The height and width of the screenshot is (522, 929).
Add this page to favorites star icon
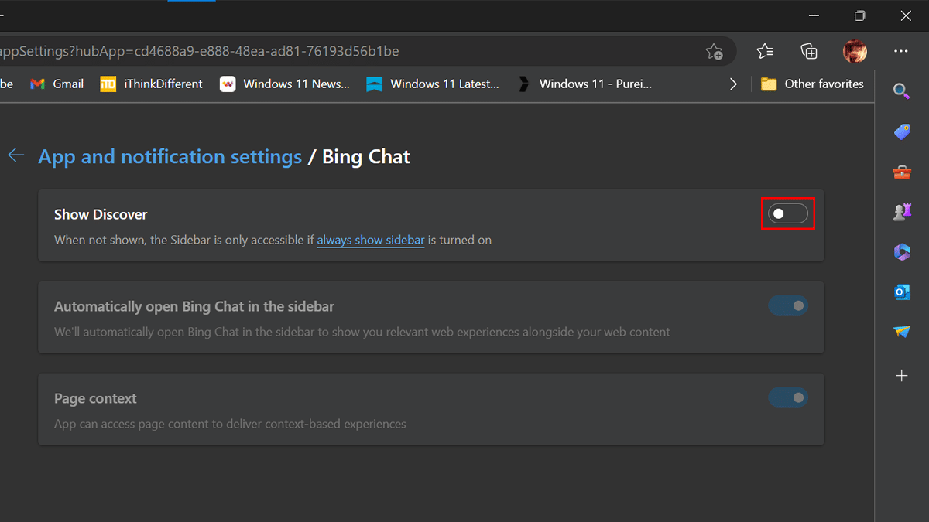pyautogui.click(x=714, y=52)
